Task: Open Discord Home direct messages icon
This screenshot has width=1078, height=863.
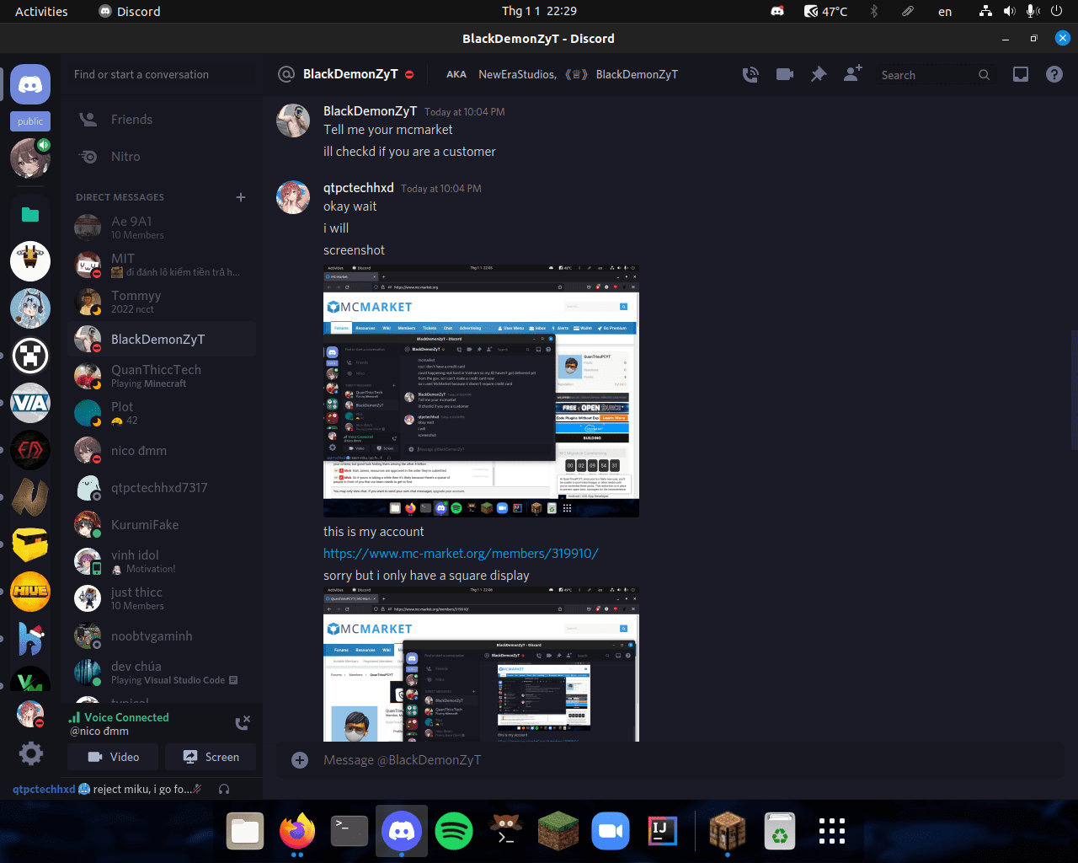Action: pos(30,84)
